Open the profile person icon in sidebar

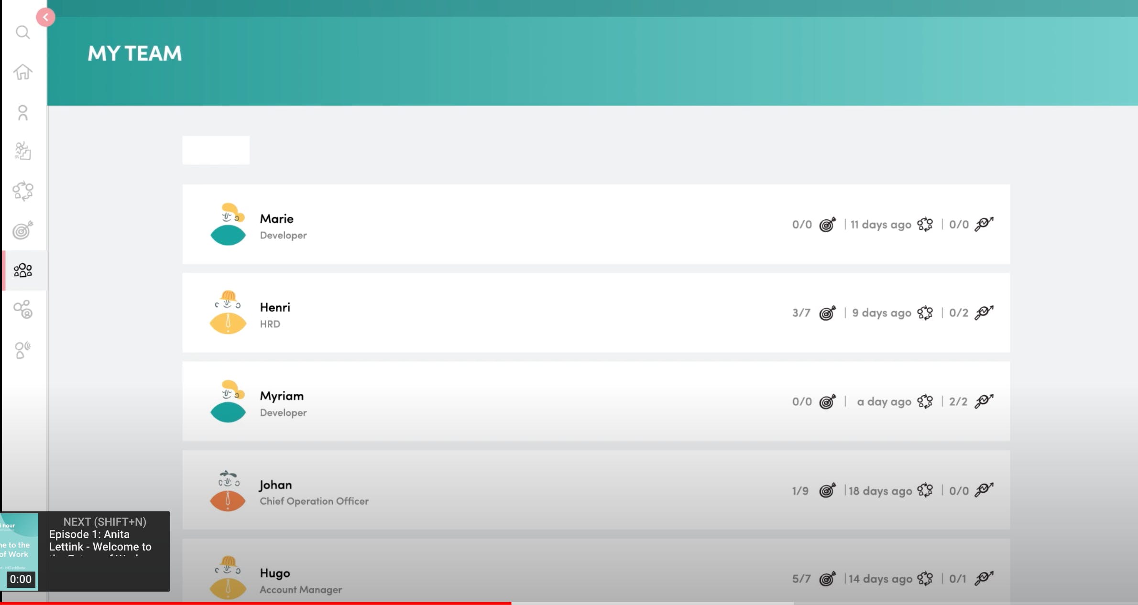pyautogui.click(x=22, y=113)
